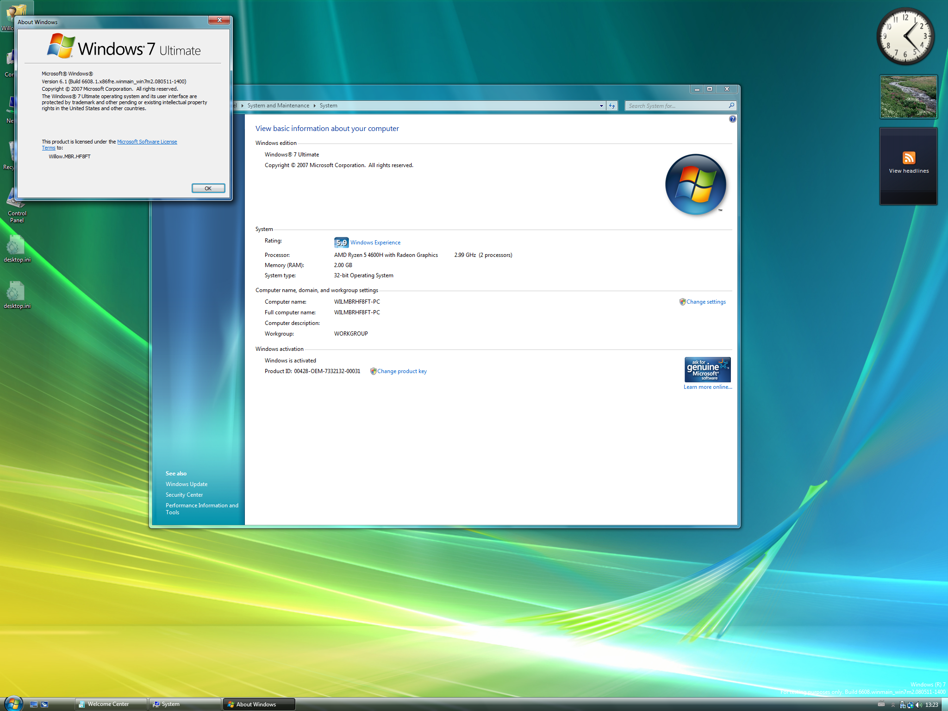This screenshot has width=948, height=711.
Task: Switch to Welcome Center taskbar button
Action: (x=111, y=704)
